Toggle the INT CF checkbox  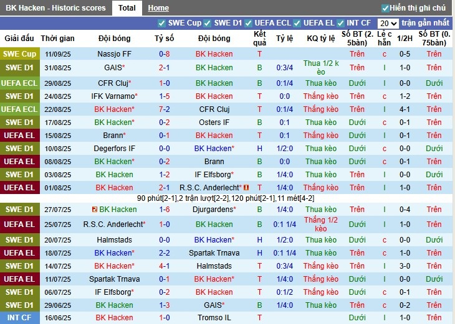click(342, 23)
